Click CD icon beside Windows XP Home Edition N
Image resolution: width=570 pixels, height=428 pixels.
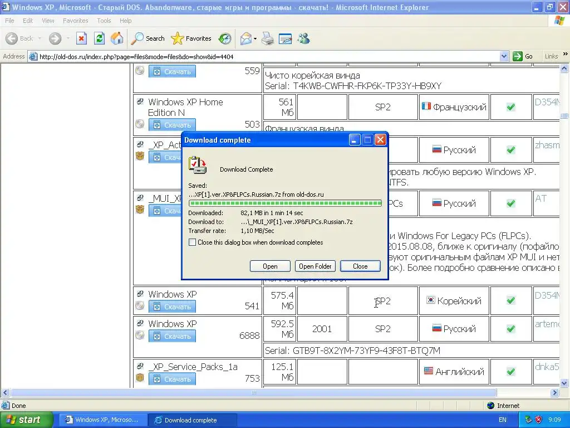click(140, 124)
